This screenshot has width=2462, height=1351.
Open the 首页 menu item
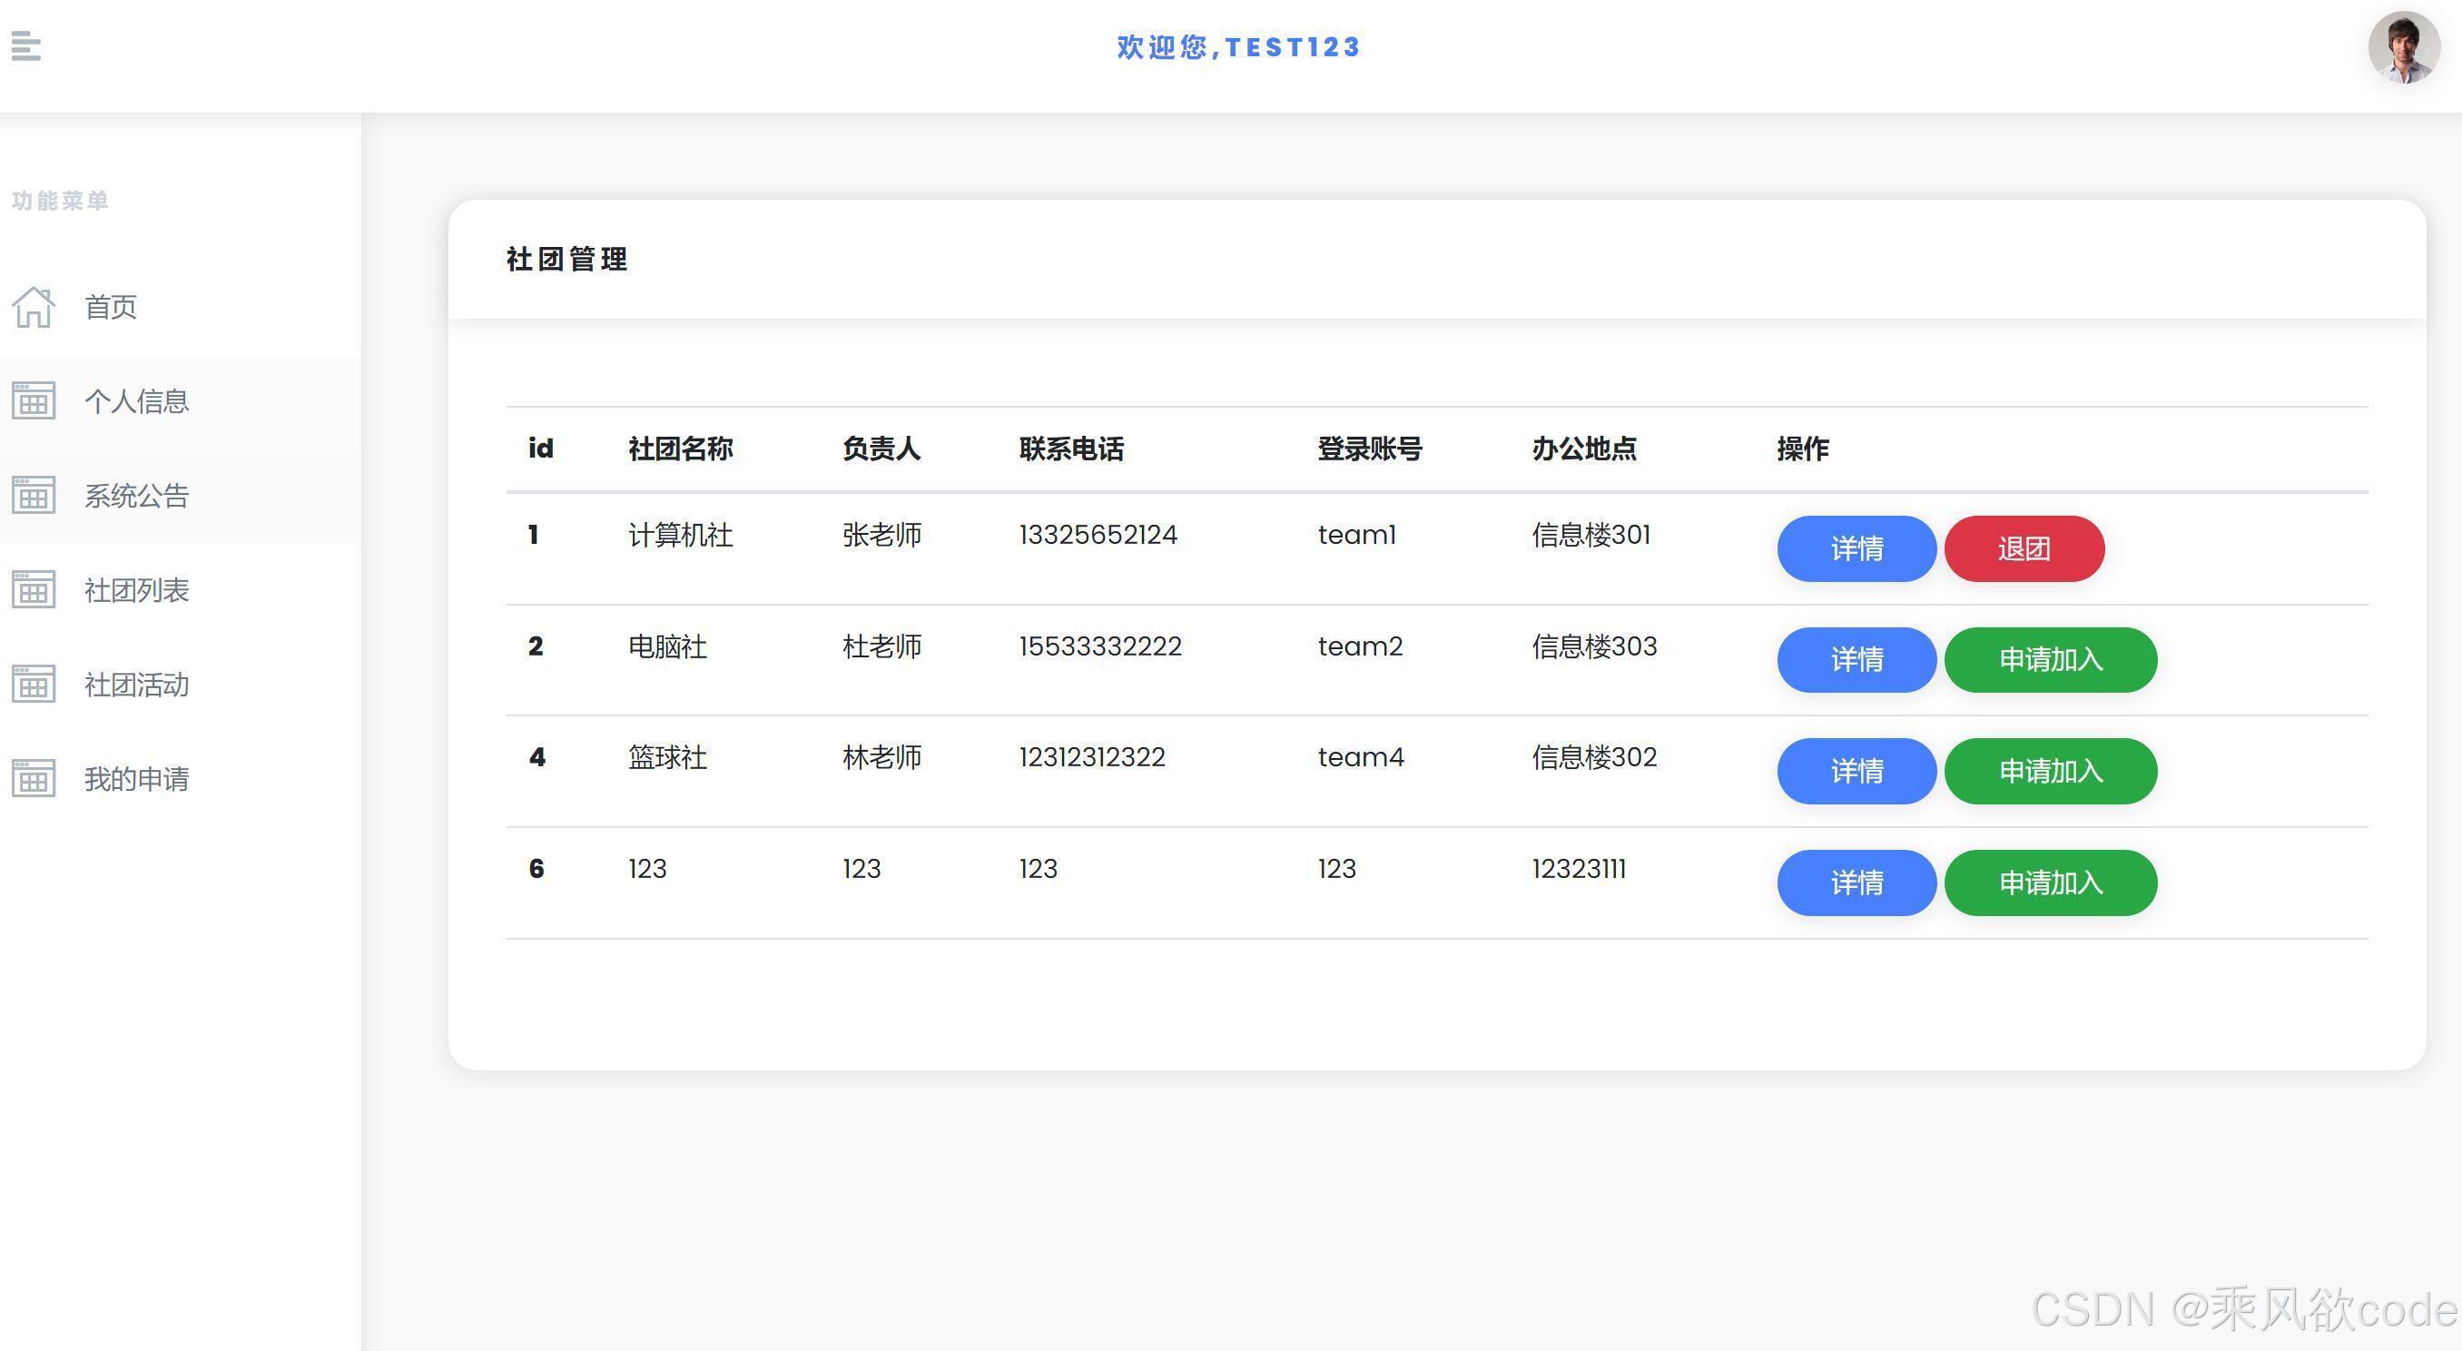pyautogui.click(x=111, y=307)
